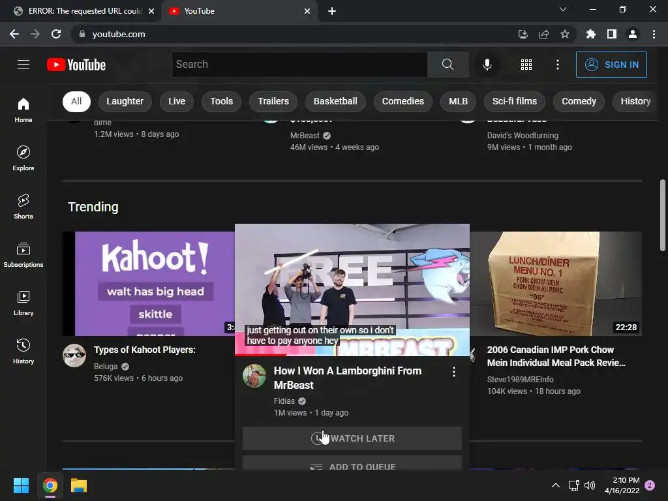Start voice search with the microphone

pyautogui.click(x=487, y=65)
